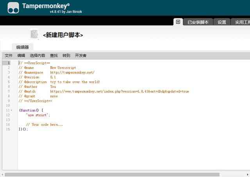The width and height of the screenshot is (250, 177).
Task: Click the version value '0.1'
Action: point(53,77)
